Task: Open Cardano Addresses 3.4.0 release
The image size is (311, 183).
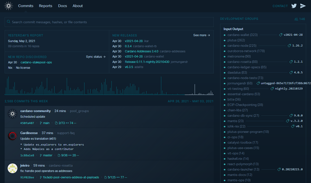Action: [141, 51]
